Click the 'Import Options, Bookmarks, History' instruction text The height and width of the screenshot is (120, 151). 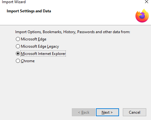point(72,32)
